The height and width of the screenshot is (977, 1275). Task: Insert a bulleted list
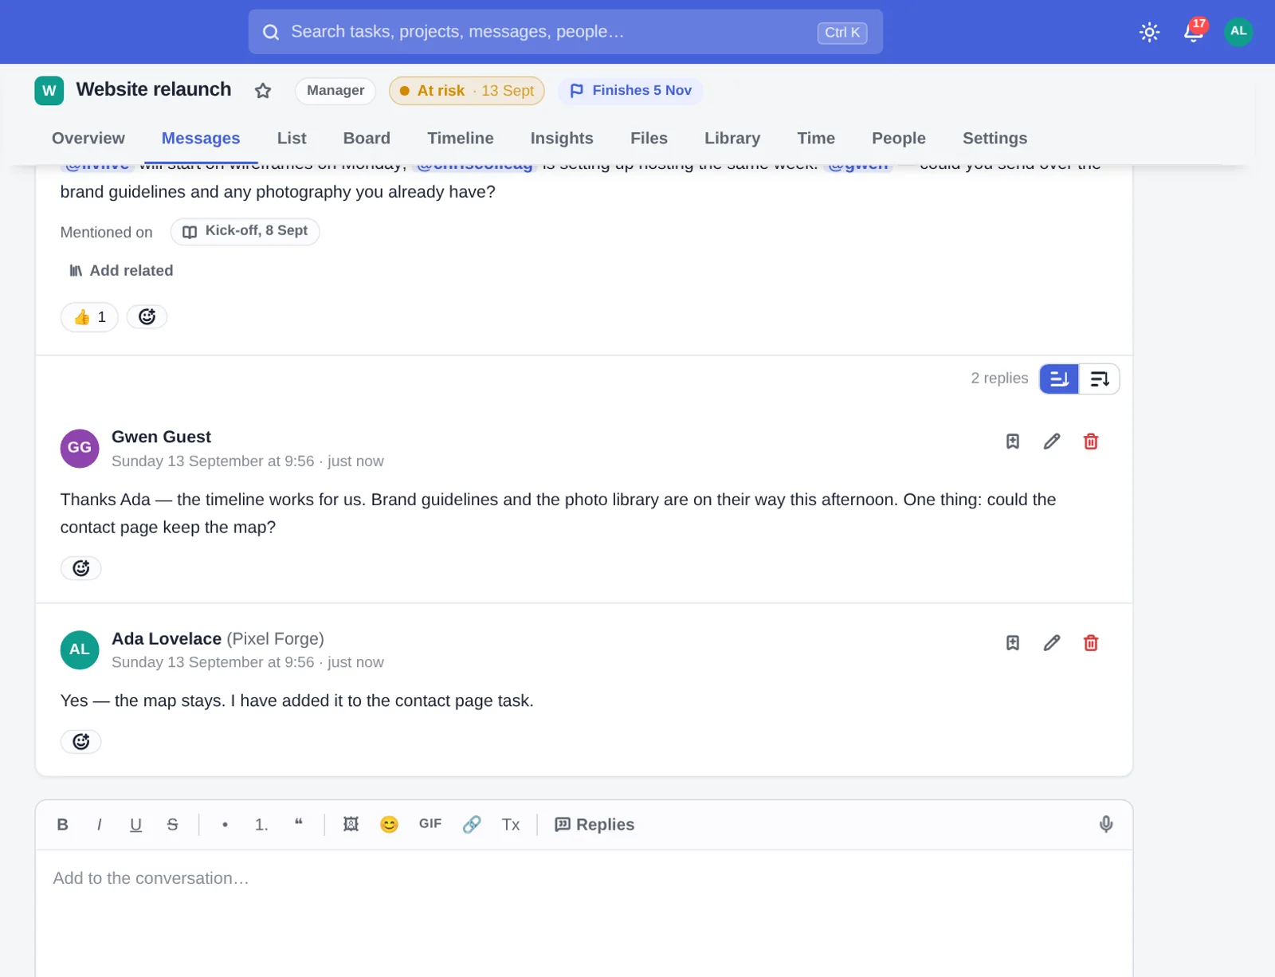tap(226, 825)
